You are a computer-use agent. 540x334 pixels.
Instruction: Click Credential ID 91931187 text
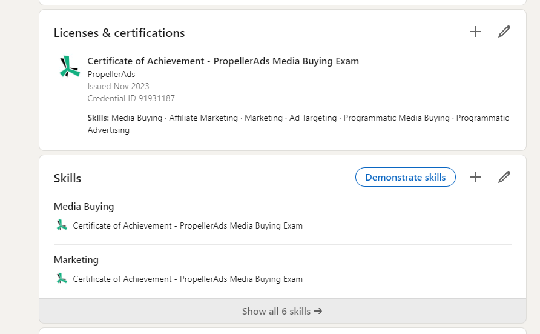click(x=131, y=98)
